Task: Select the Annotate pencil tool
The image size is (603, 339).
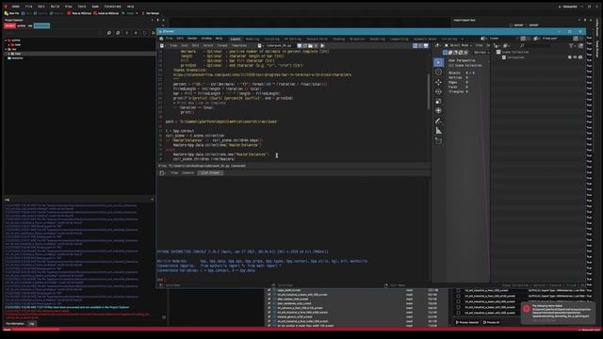Action: click(438, 121)
